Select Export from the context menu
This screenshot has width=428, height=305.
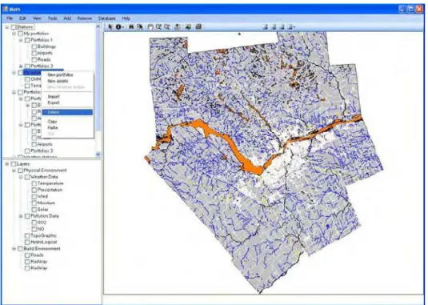click(54, 103)
